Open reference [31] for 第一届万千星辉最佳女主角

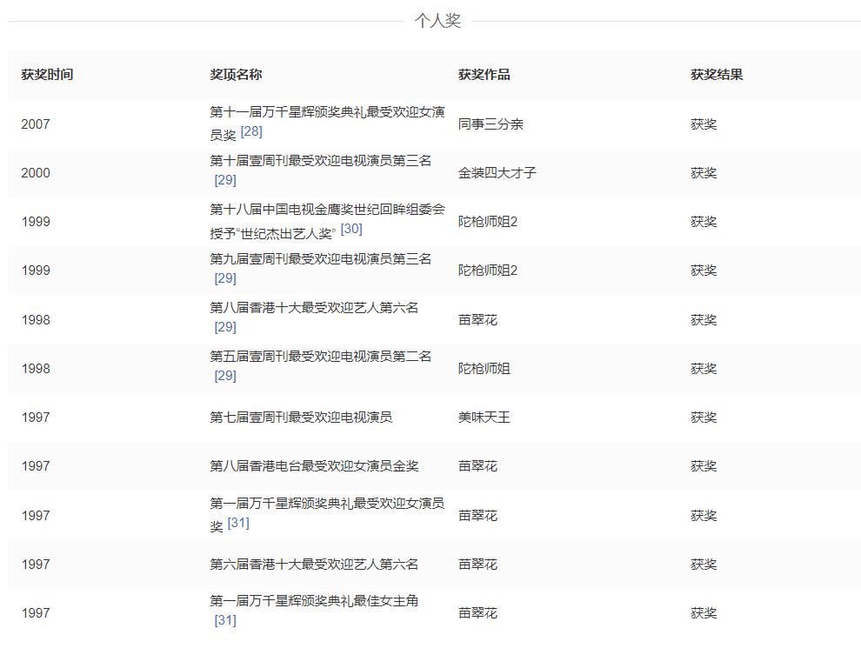coord(225,621)
